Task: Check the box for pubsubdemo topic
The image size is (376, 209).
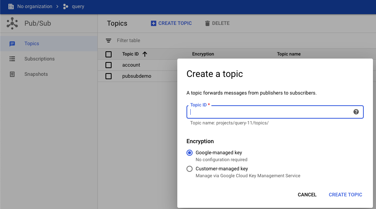Action: 109,76
